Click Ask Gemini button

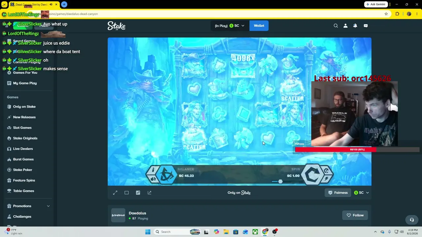coord(376,4)
